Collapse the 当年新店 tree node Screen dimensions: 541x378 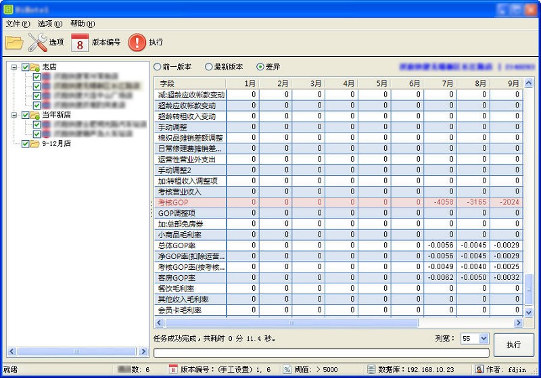(x=14, y=115)
